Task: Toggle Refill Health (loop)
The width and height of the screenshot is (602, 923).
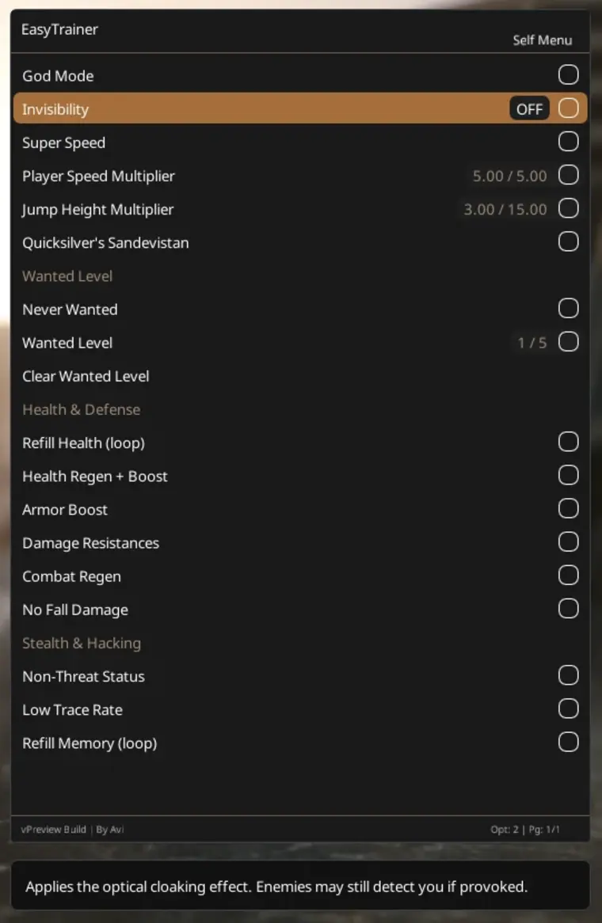Action: [x=568, y=442]
